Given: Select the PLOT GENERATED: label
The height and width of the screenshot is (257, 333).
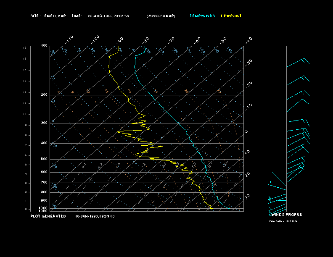Looking at the screenshot, I should tap(49, 216).
